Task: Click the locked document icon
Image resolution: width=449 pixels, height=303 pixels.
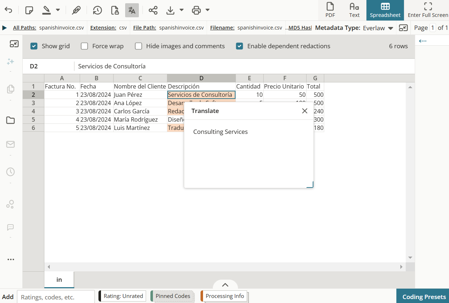Action: pyautogui.click(x=115, y=10)
